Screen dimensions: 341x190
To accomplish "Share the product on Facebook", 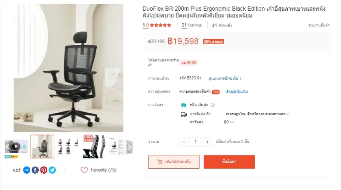I will click(x=35, y=170).
